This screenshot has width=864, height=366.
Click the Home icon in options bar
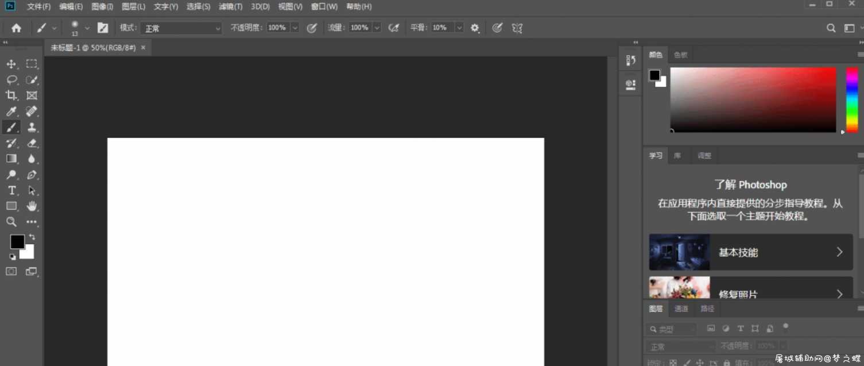pos(16,28)
